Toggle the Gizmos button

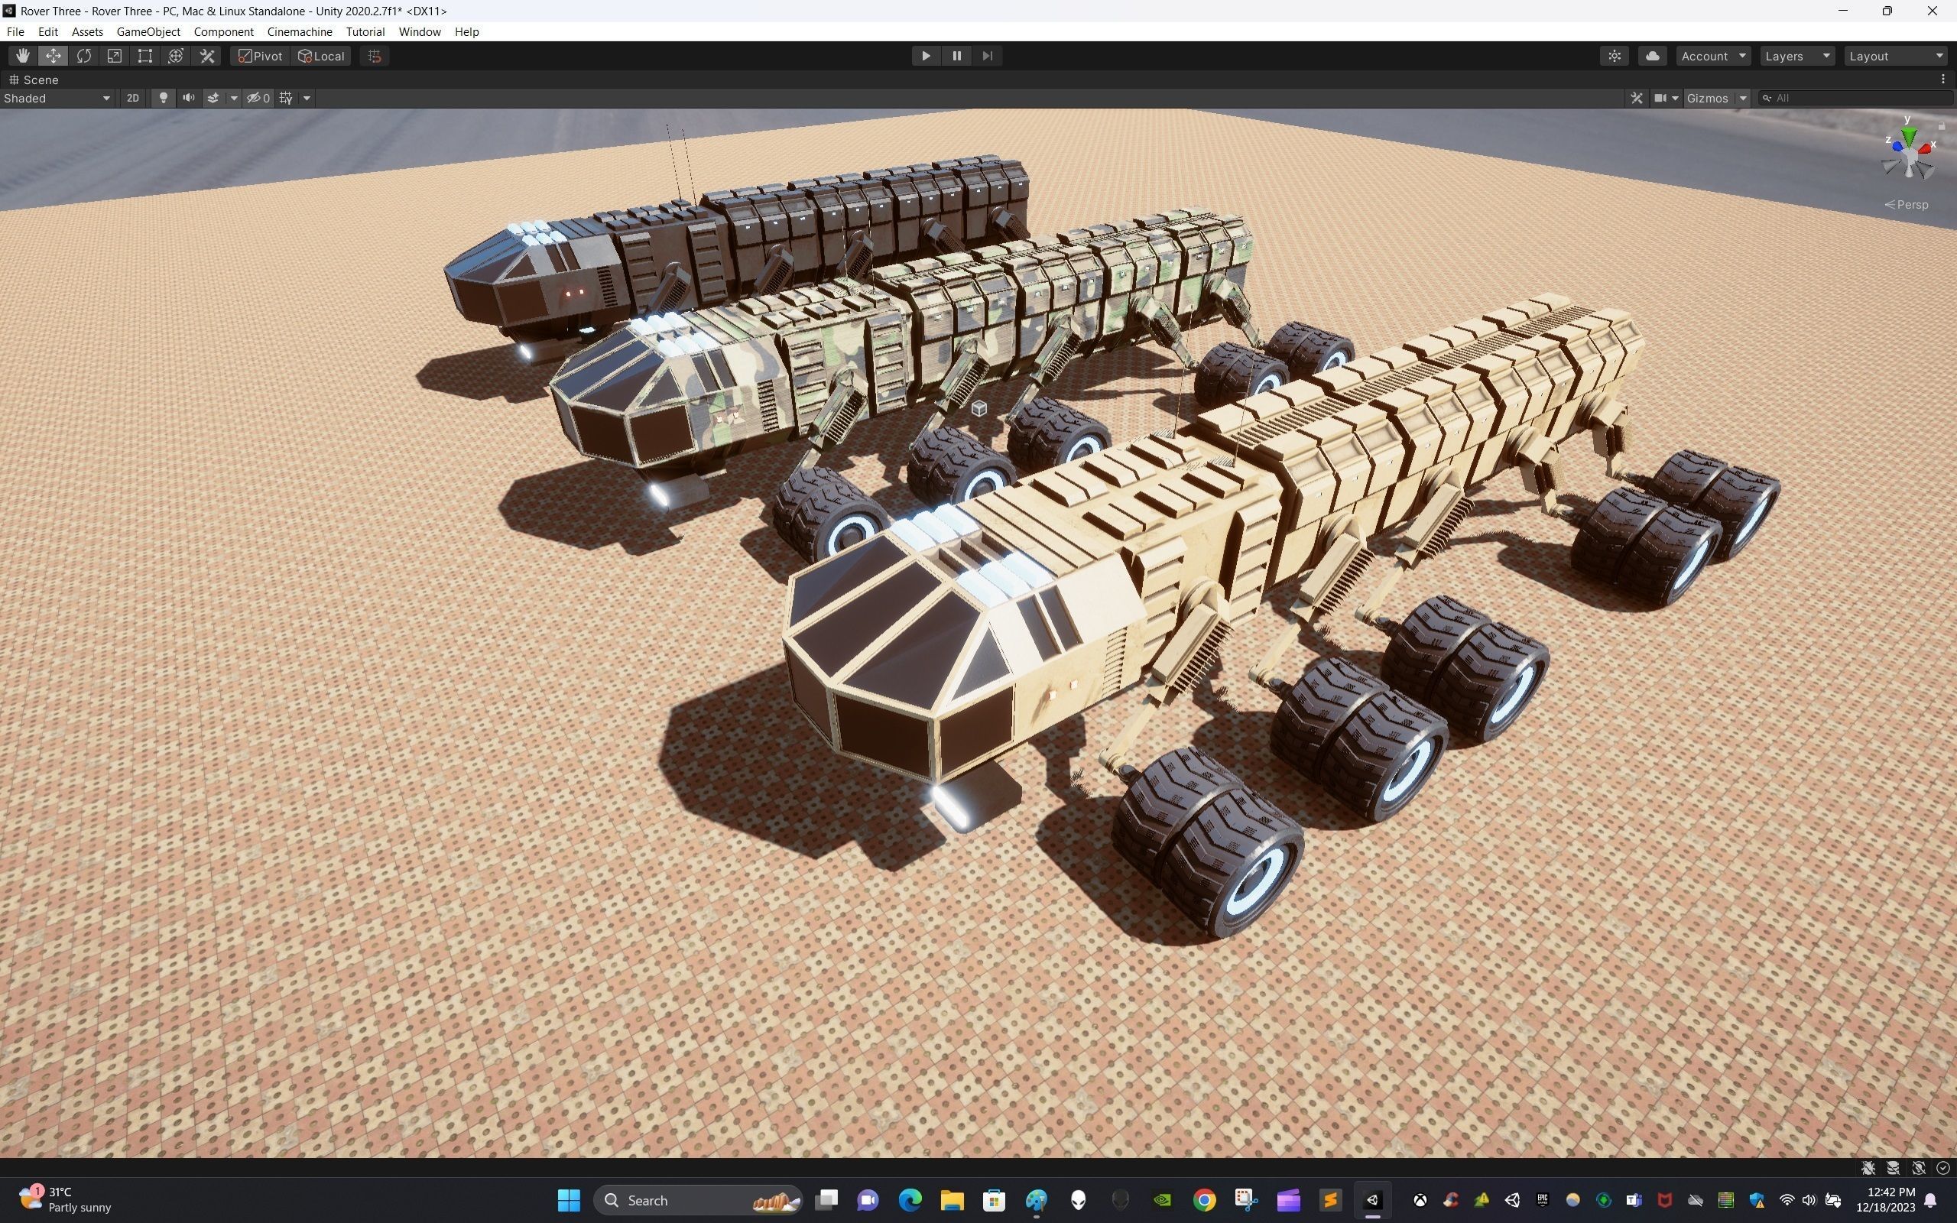pos(1707,98)
